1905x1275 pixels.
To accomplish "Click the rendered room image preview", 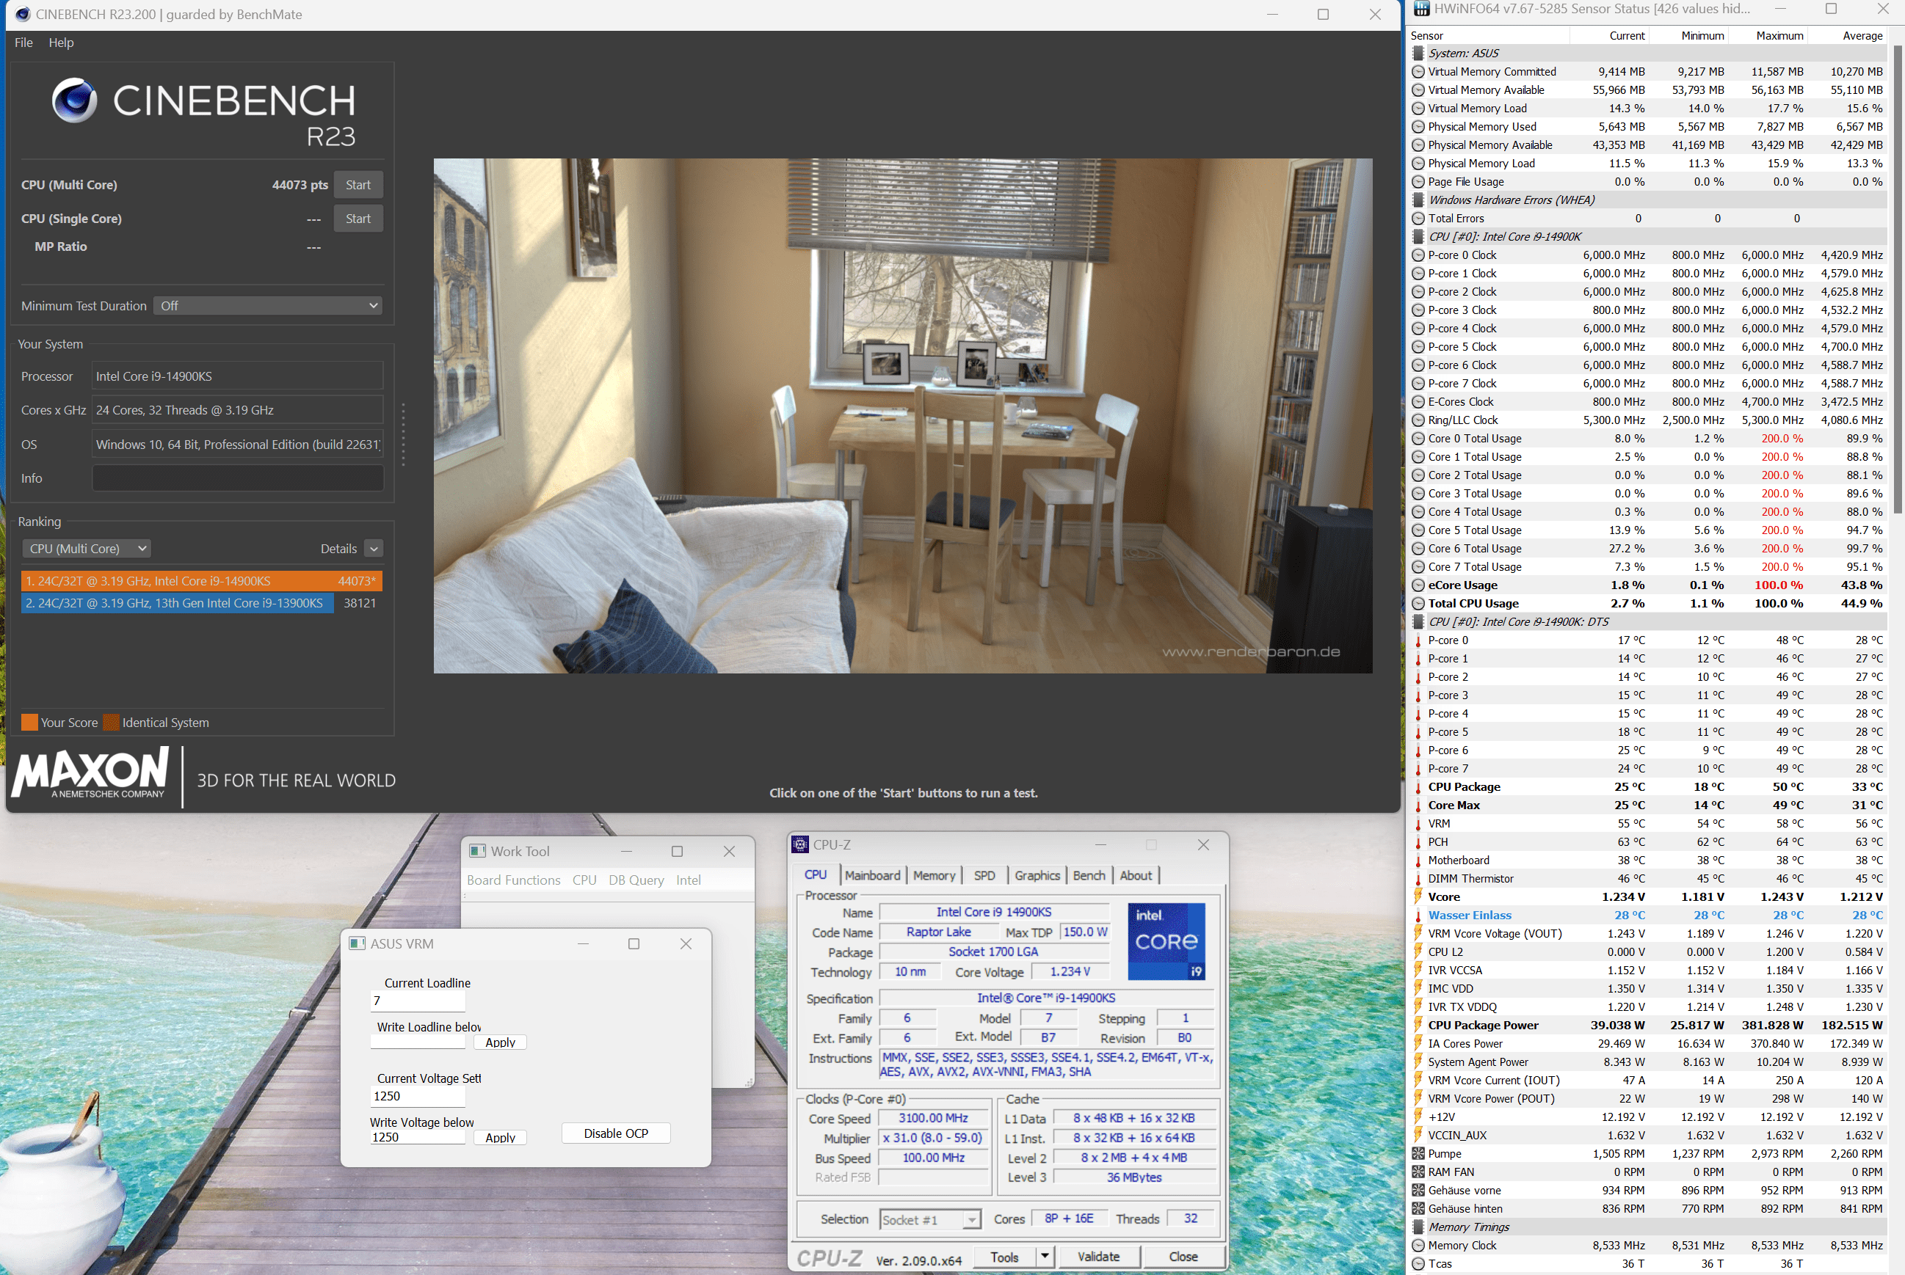I will point(902,415).
